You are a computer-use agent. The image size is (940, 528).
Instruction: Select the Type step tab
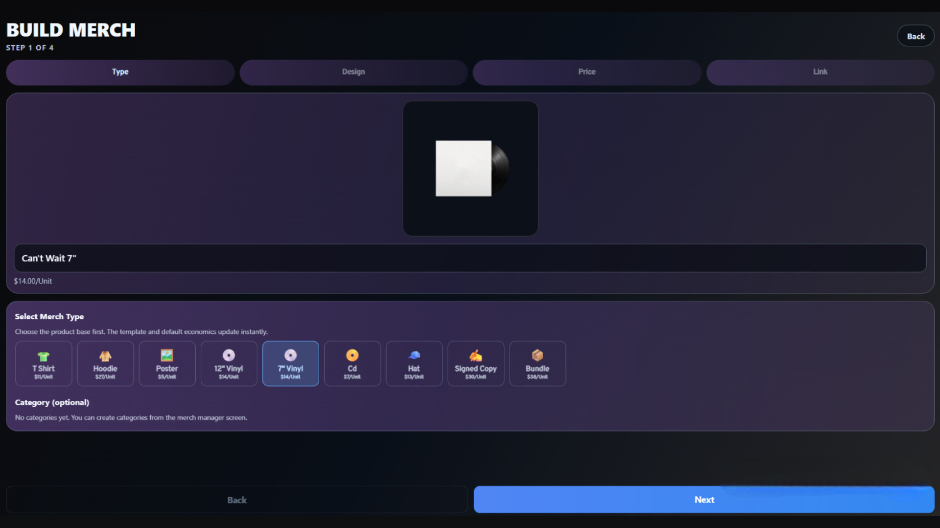tap(120, 72)
